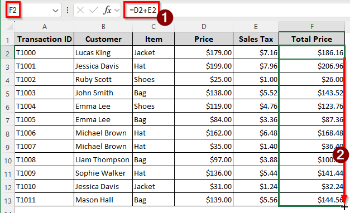Image resolution: width=350 pixels, height=213 pixels.
Task: Click the Item header cell
Action: 154,39
